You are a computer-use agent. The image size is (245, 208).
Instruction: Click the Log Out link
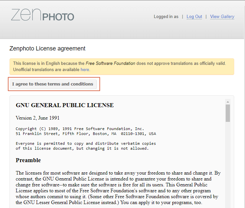point(194,17)
